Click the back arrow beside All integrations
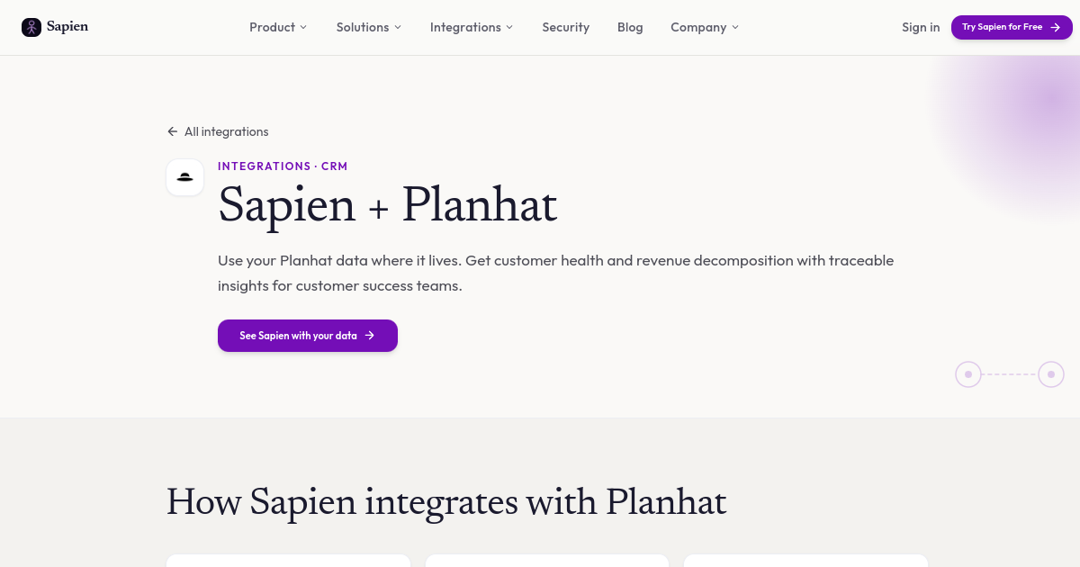Image resolution: width=1080 pixels, height=567 pixels. [x=172, y=131]
